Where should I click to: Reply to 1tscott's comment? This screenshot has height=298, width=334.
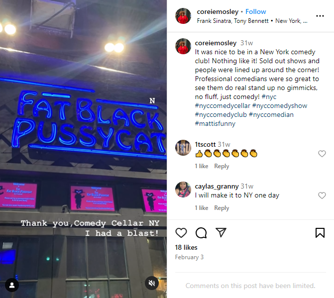pyautogui.click(x=222, y=166)
